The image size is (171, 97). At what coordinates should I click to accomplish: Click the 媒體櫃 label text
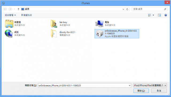(17, 22)
